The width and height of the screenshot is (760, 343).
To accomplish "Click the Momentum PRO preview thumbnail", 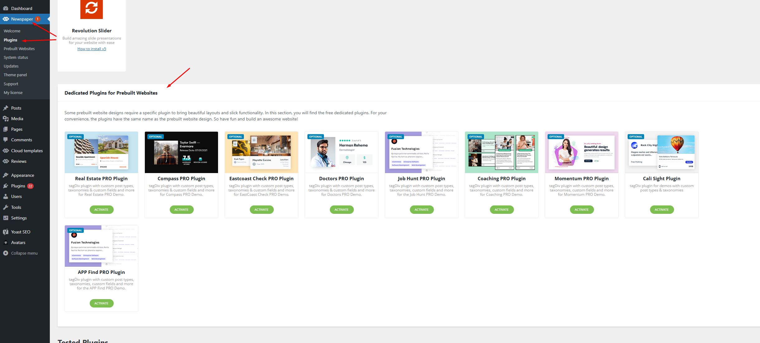I will (582, 152).
